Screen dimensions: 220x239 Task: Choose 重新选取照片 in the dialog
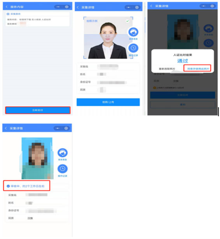coord(167,69)
